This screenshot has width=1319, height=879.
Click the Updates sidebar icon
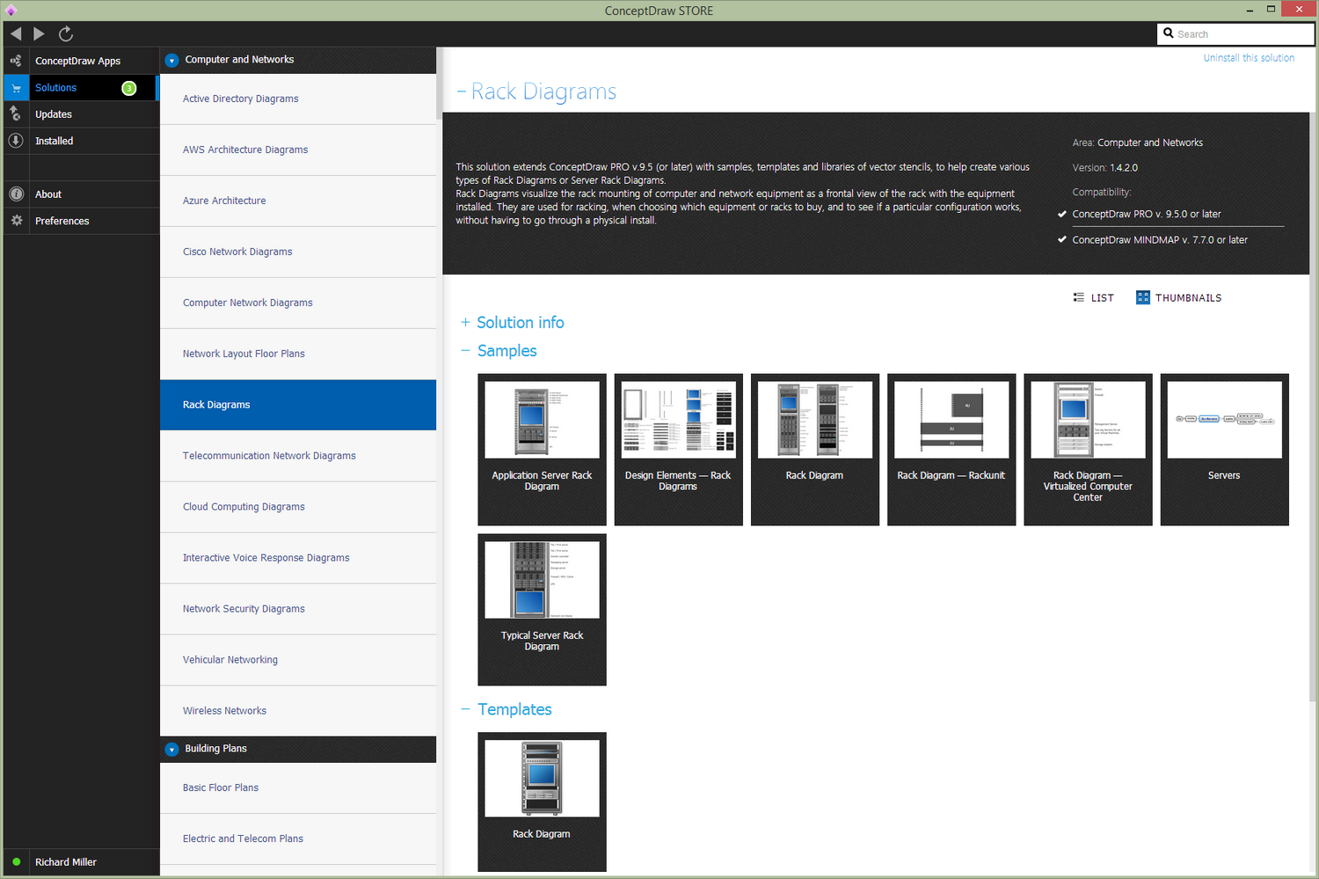pyautogui.click(x=16, y=114)
